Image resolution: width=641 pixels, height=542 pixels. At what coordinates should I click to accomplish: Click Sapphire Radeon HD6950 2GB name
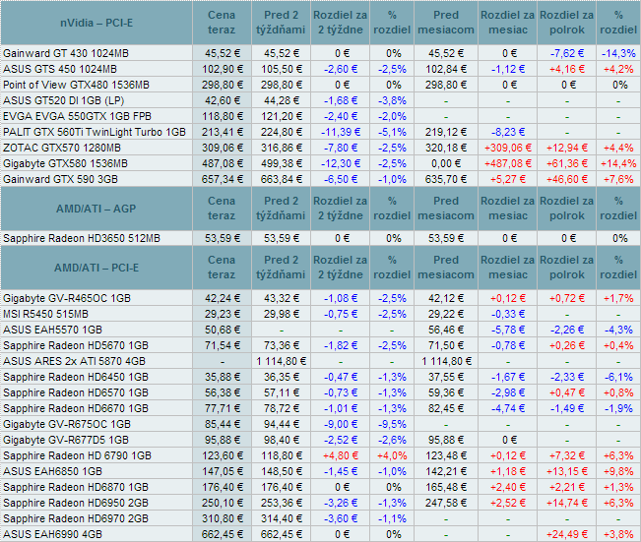point(76,503)
